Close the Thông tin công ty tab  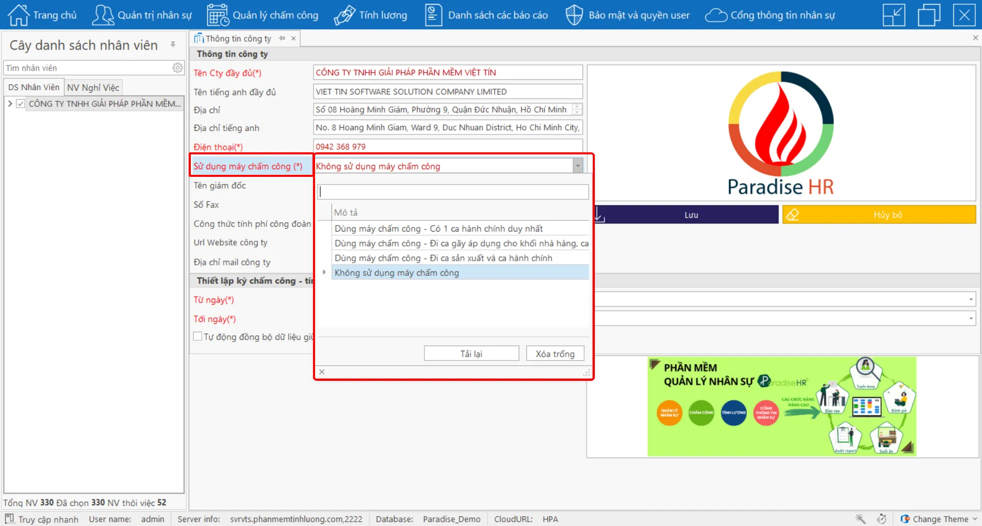[294, 38]
